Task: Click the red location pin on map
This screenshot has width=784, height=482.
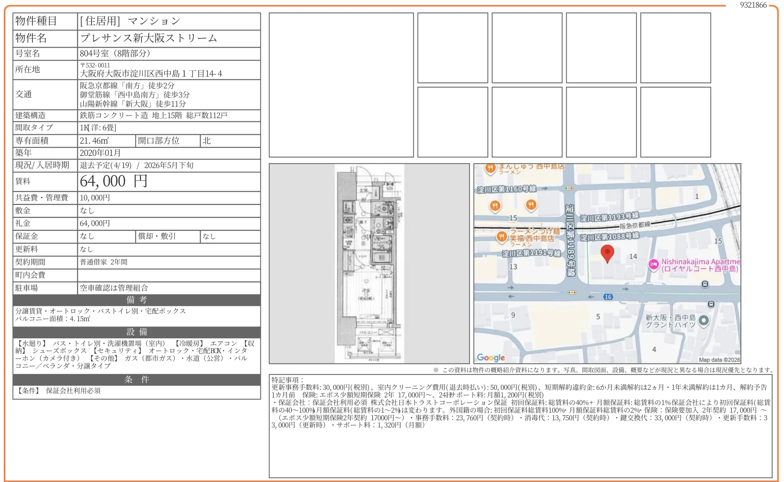Action: 607,253
